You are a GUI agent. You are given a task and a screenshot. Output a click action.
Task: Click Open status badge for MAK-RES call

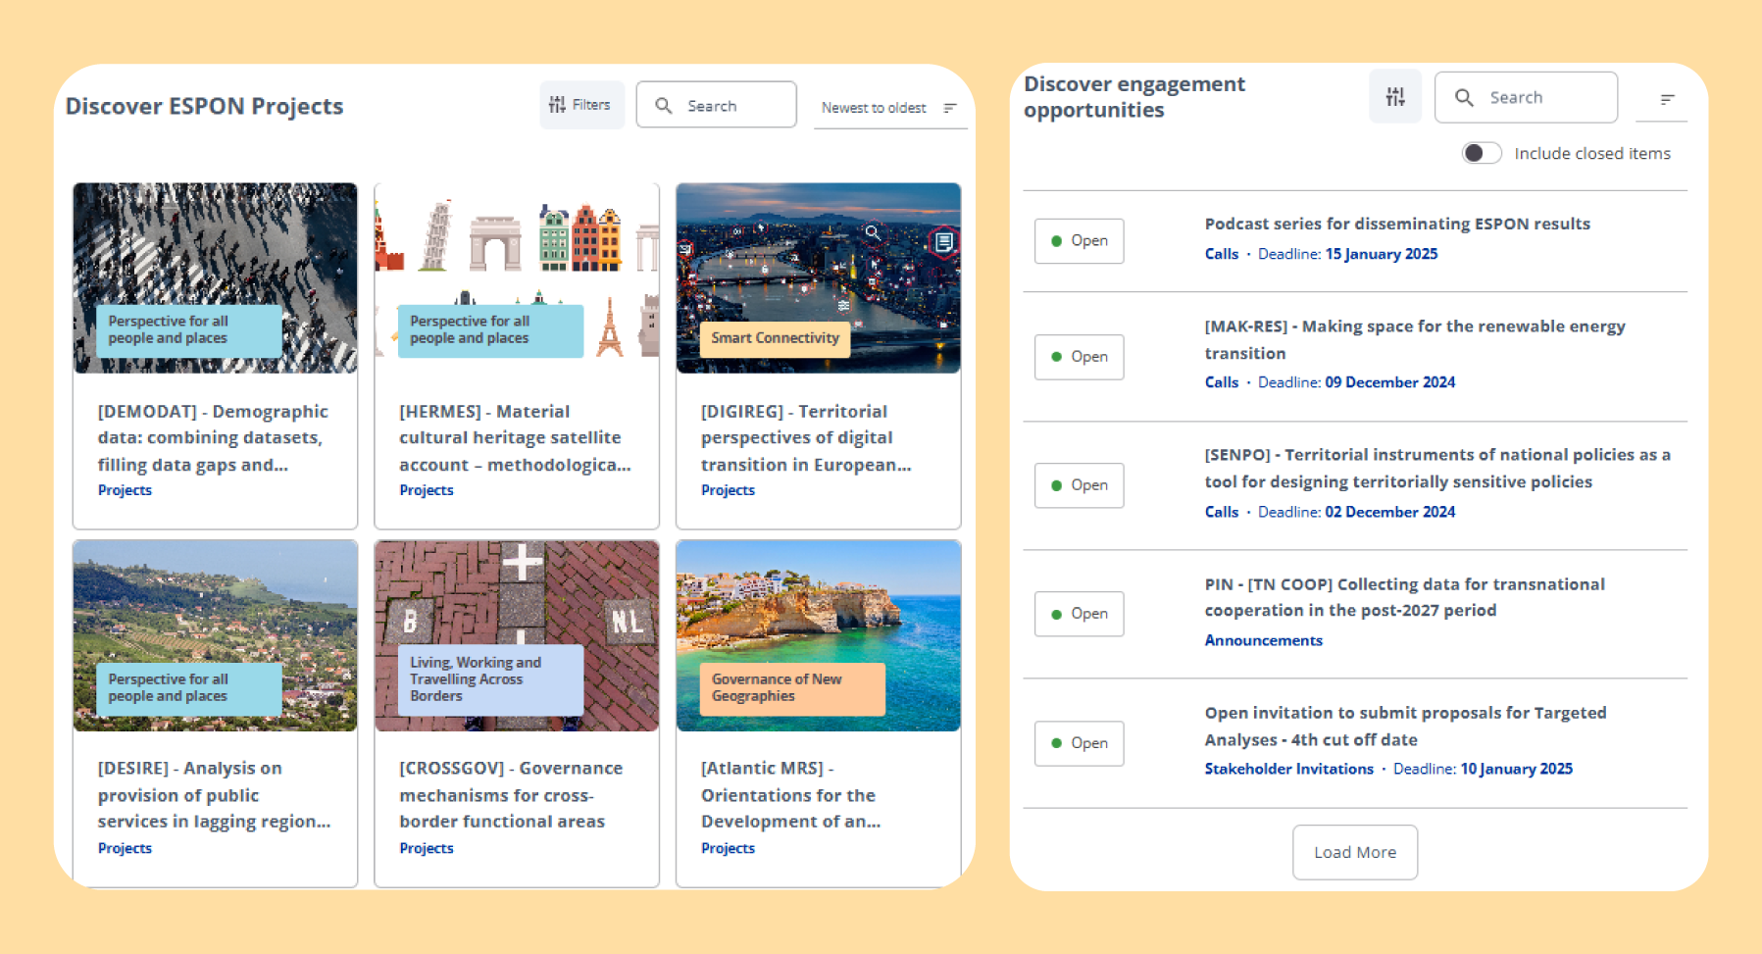click(1079, 357)
